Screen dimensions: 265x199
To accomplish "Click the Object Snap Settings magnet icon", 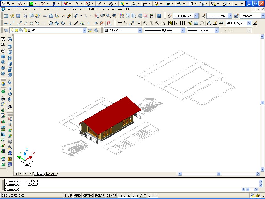I will coord(109,23).
